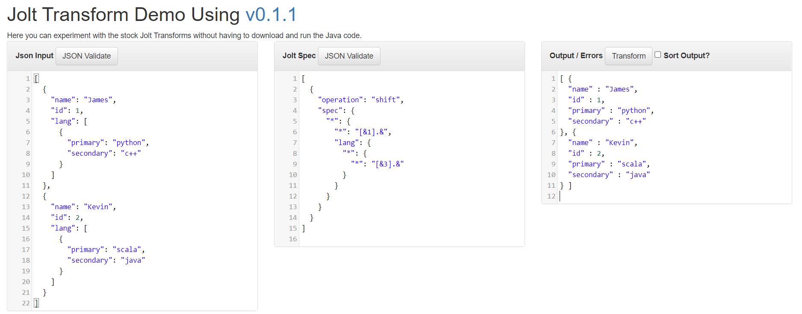Image resolution: width=802 pixels, height=314 pixels.
Task: Click "primary": "scala" line in Json Input
Action: coord(106,249)
